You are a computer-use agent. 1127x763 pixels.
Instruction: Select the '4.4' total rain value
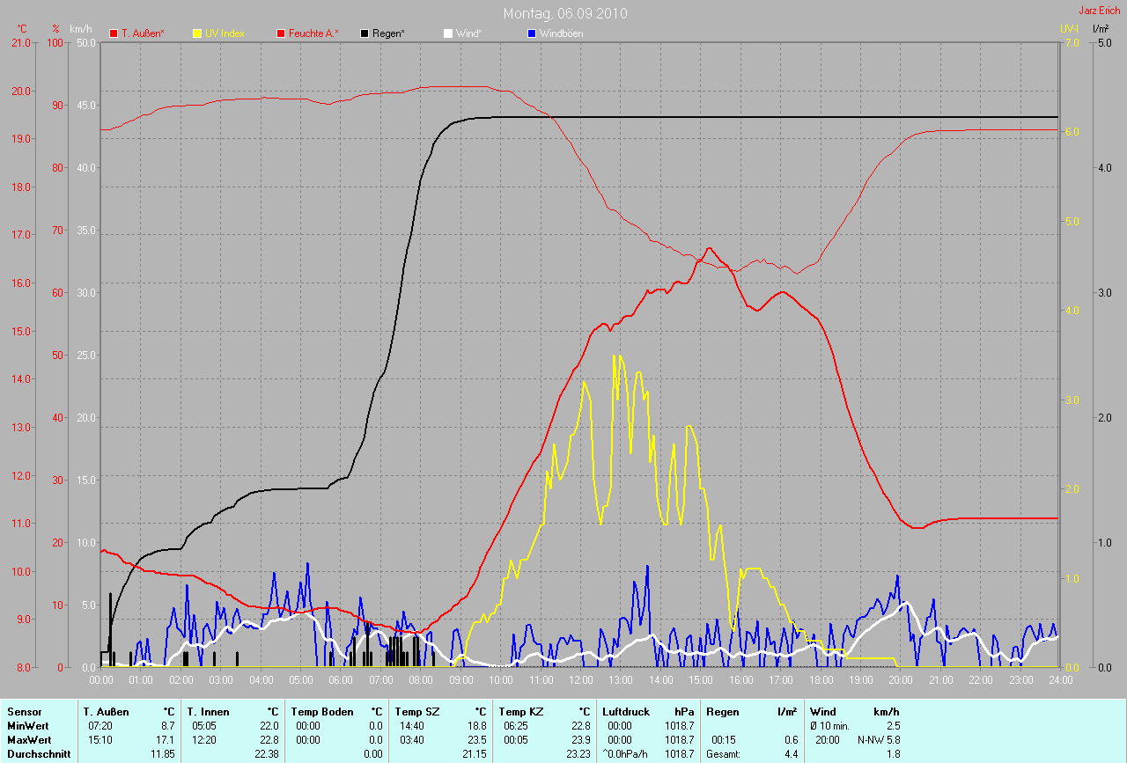point(791,753)
